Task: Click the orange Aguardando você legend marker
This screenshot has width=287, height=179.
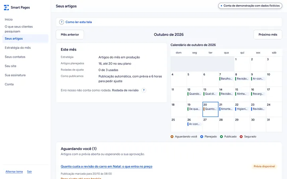Action: (172, 136)
